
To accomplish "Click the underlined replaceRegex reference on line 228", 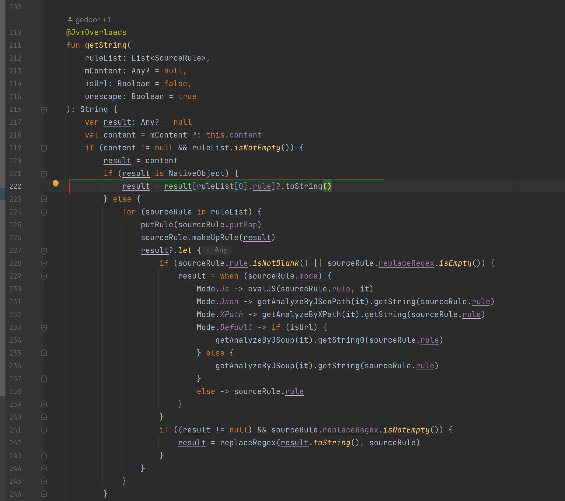I will [x=406, y=263].
